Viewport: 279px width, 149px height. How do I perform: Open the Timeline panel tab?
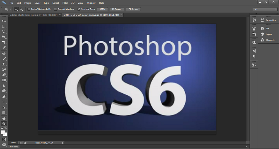click(14, 147)
